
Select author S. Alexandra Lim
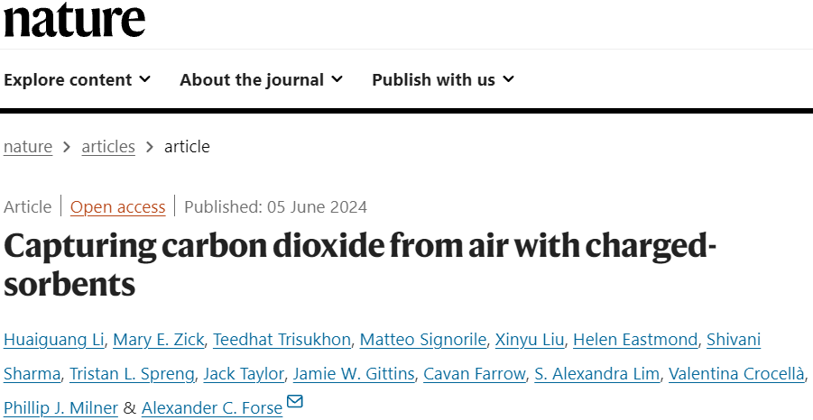point(596,374)
